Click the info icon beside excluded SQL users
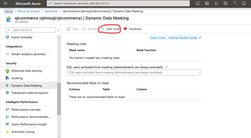Viewport: 251px width, 138px height. 166,67
